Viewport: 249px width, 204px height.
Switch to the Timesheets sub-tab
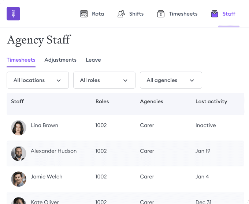pyautogui.click(x=21, y=60)
